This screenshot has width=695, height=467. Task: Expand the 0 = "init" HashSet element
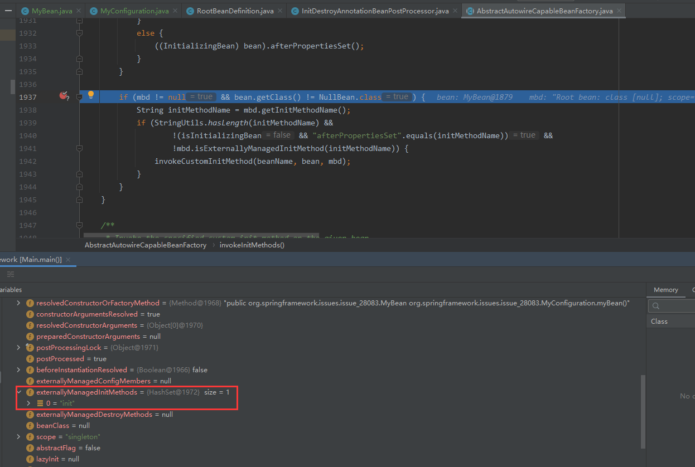click(x=28, y=403)
